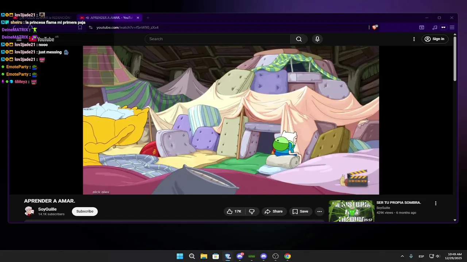The height and width of the screenshot is (262, 467).
Task: Close the APRENDER A AMAR tab
Action: (138, 17)
